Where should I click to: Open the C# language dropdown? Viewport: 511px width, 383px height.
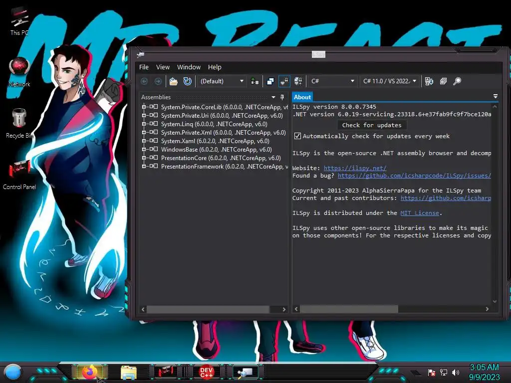(x=332, y=81)
